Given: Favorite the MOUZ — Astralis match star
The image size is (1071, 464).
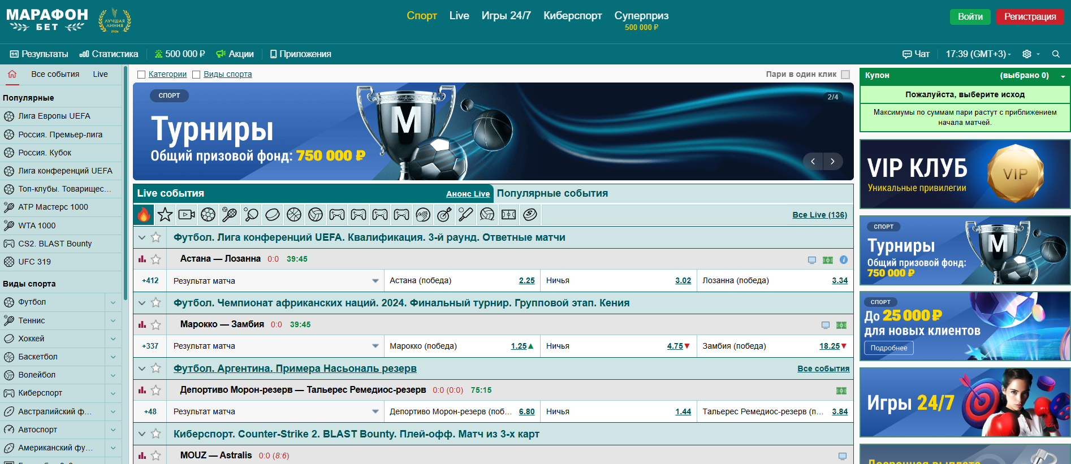Looking at the screenshot, I should click(156, 456).
